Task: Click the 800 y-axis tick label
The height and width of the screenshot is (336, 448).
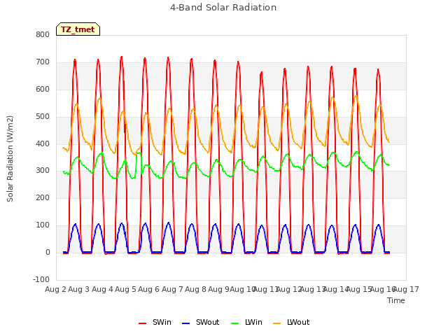Action: (43, 35)
